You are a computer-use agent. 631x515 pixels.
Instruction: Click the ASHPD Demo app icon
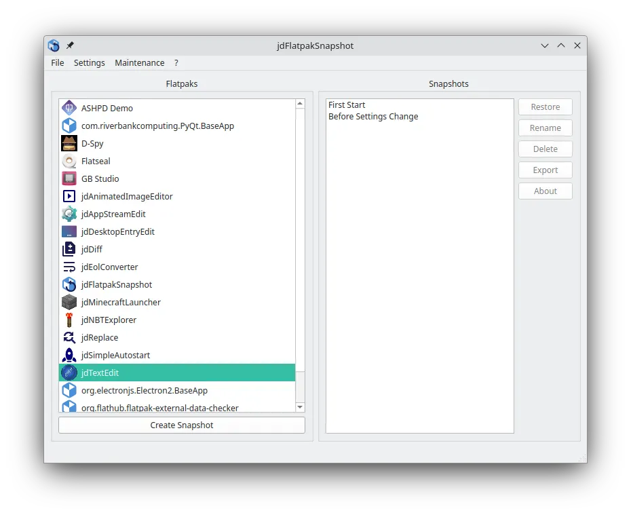pos(69,108)
